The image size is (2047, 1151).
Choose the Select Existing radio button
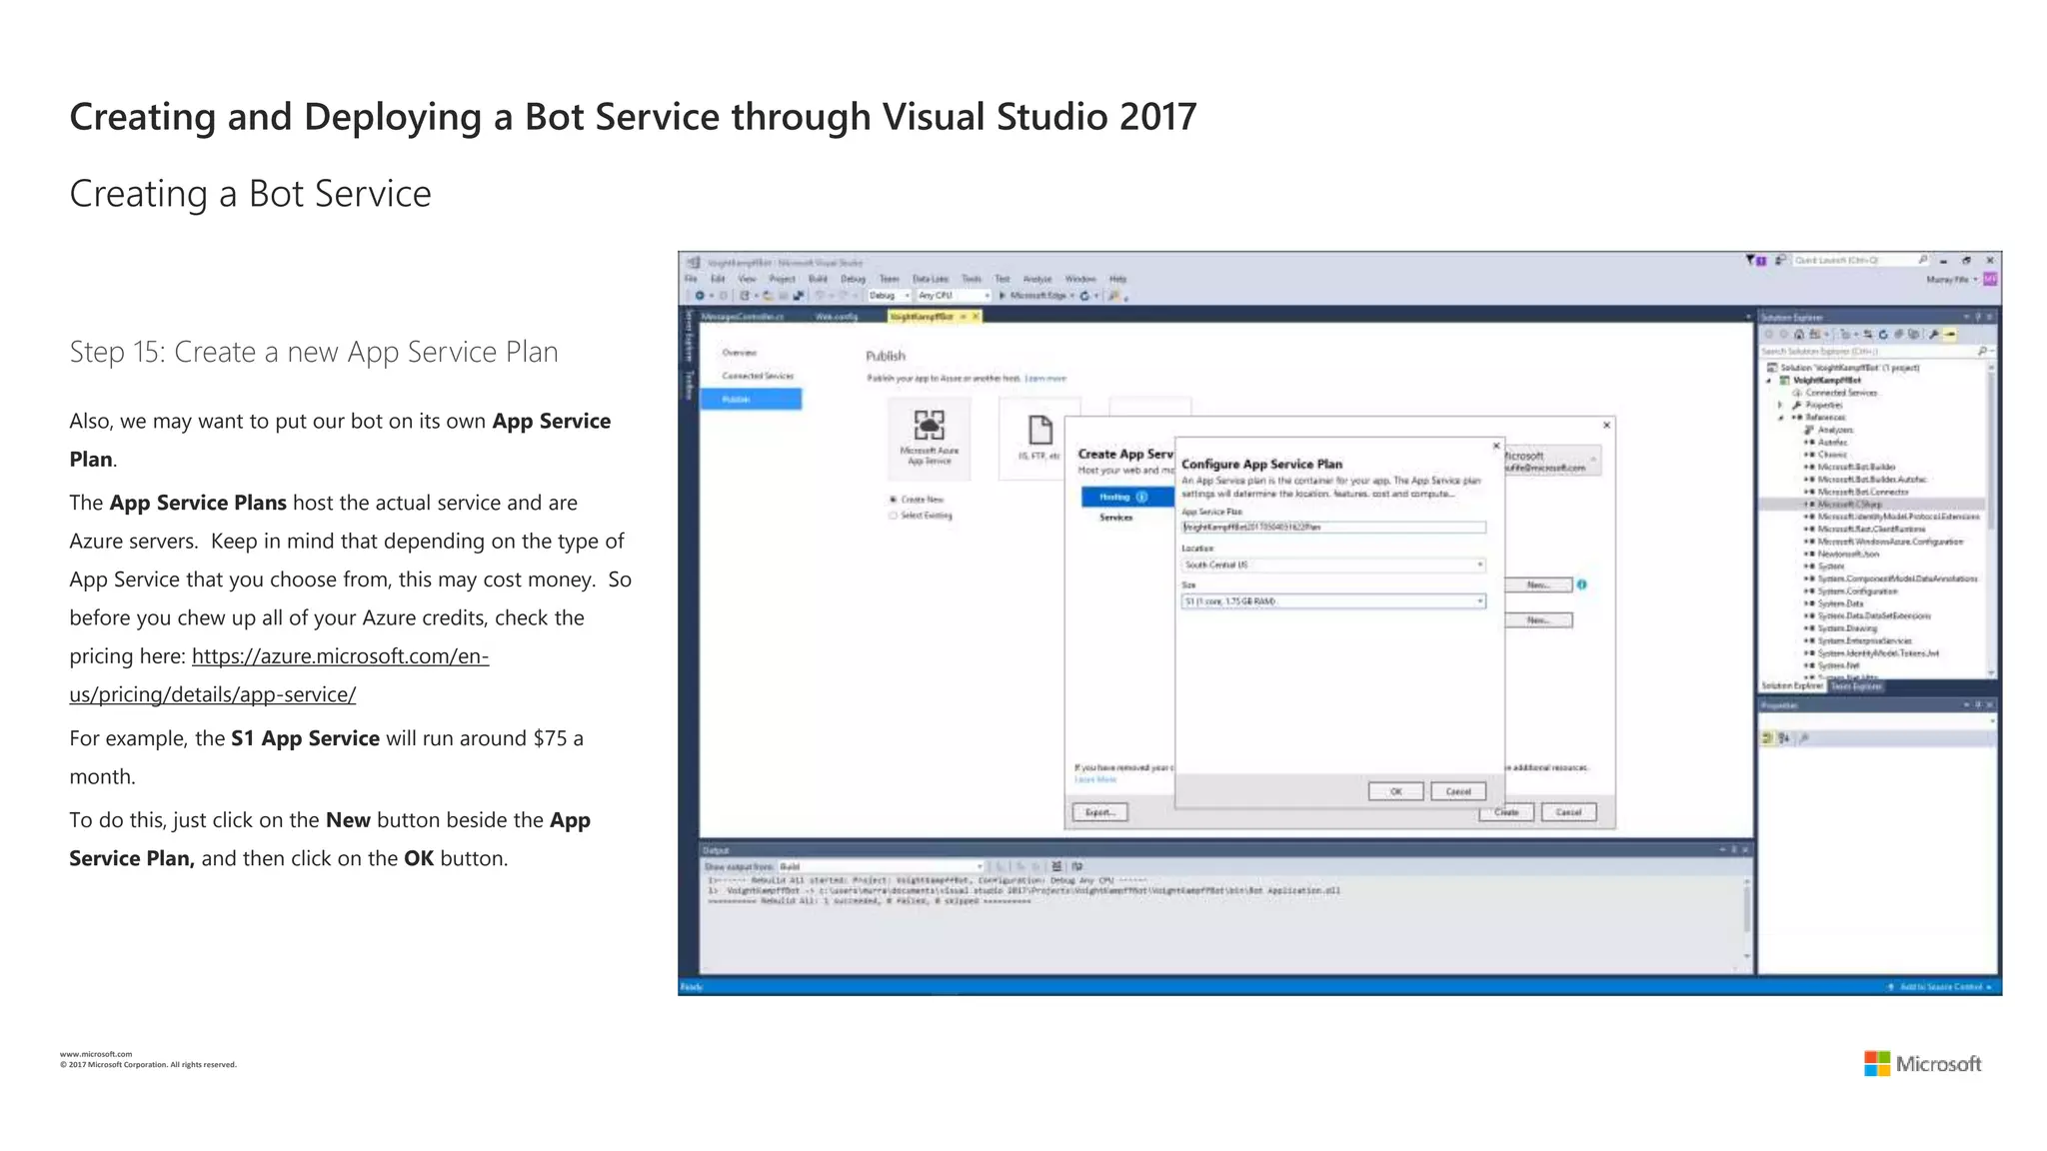click(893, 516)
